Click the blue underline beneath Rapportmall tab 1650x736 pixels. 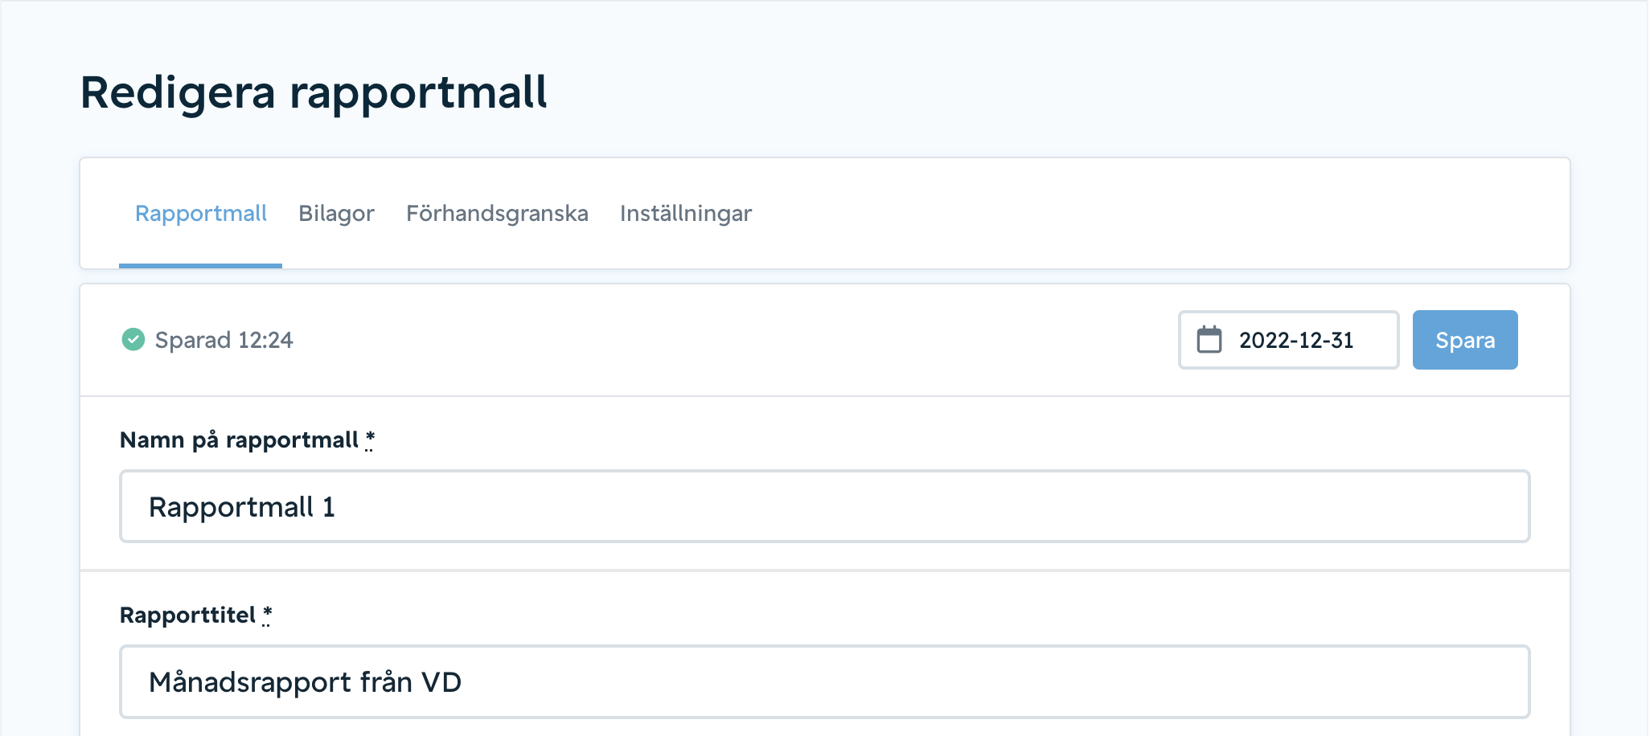tap(200, 265)
